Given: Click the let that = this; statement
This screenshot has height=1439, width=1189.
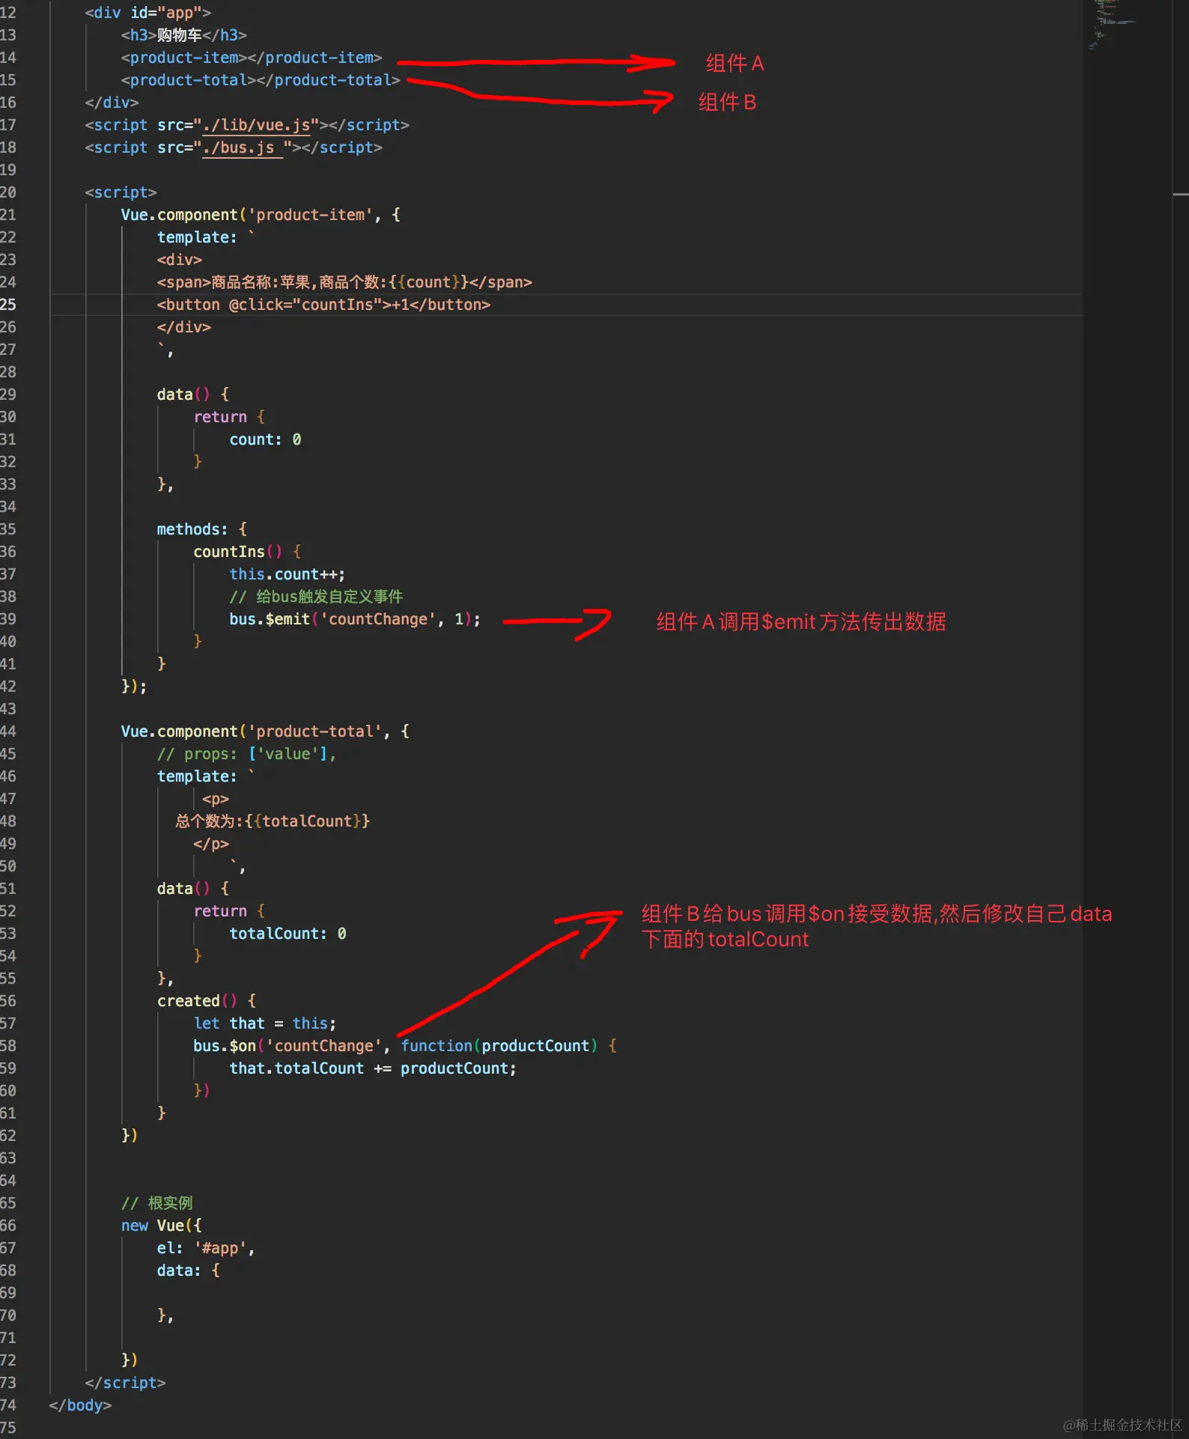Looking at the screenshot, I should point(265,1023).
